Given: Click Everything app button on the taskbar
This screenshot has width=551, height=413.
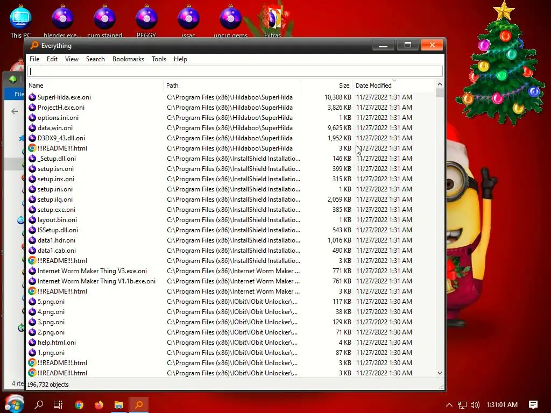Looking at the screenshot, I should point(139,405).
